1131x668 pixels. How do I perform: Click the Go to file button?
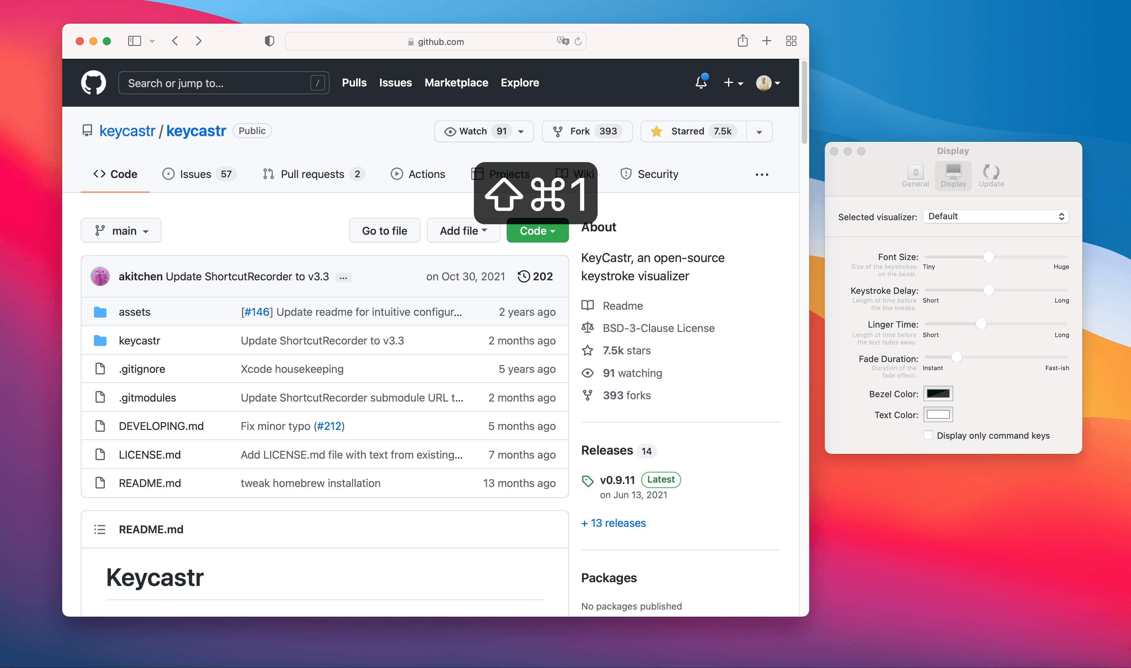384,230
